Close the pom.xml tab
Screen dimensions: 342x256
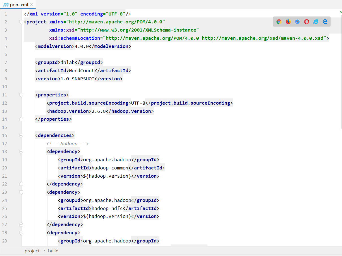(31, 5)
